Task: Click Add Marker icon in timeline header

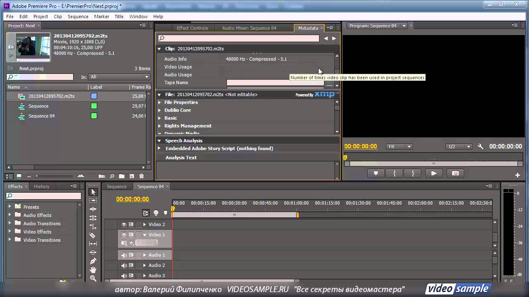Action: 166,213
